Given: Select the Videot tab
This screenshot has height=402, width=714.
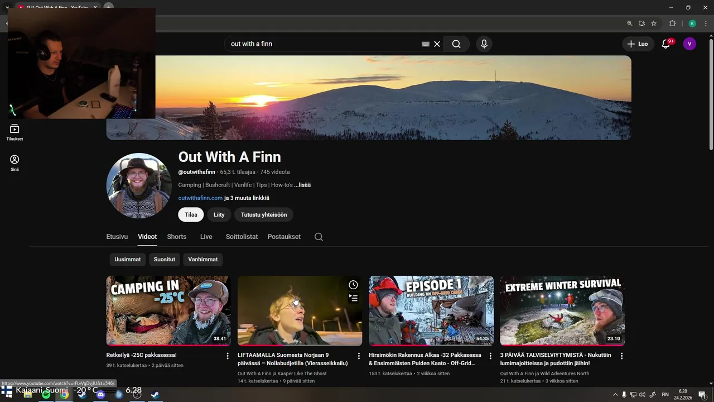Looking at the screenshot, I should click(x=147, y=237).
